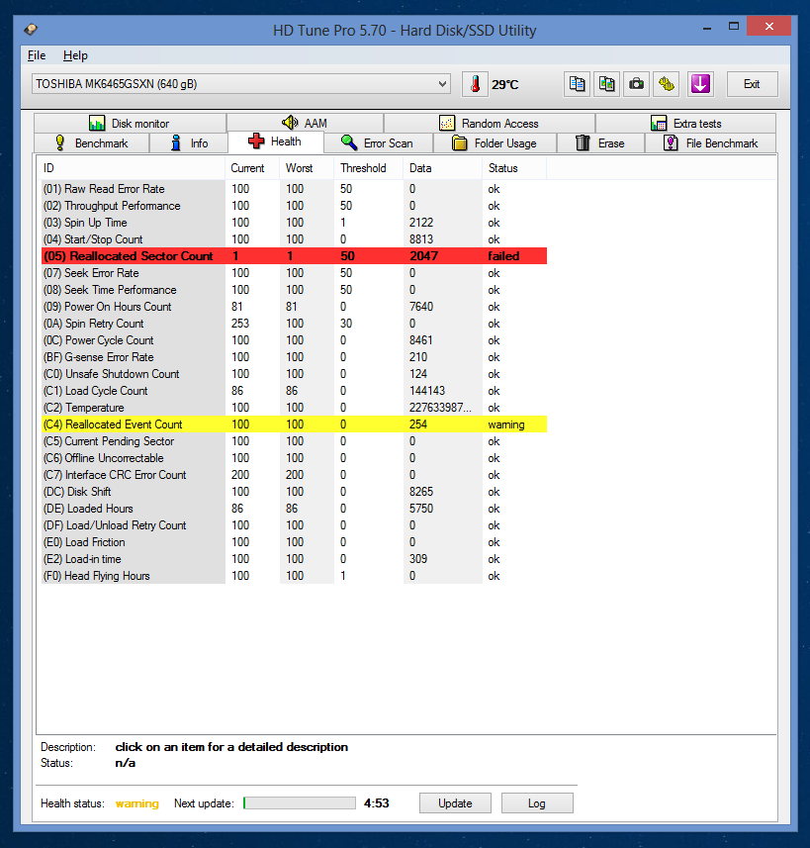Click the next update progress bar
This screenshot has width=810, height=848.
300,803
